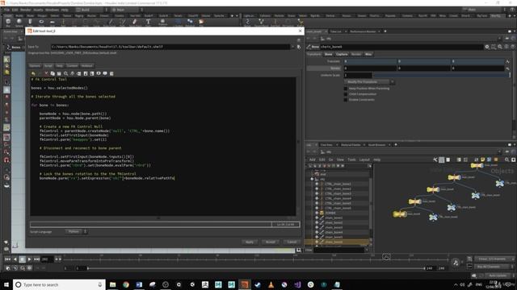This screenshot has width=517, height=290.
Task: Open the network editor obj path dropdown
Action: [x=499, y=152]
